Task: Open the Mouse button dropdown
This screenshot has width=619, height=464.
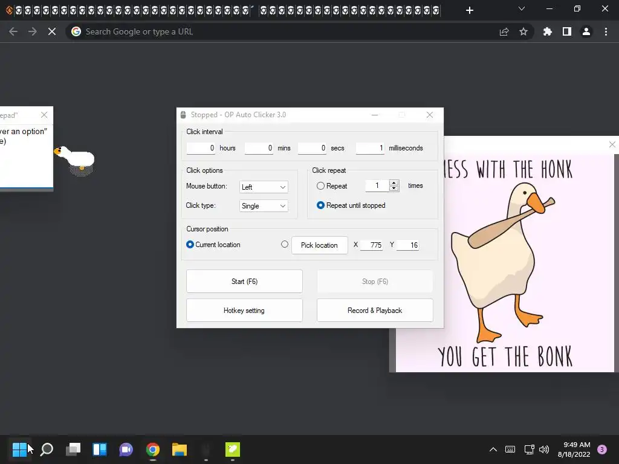Action: click(x=264, y=187)
